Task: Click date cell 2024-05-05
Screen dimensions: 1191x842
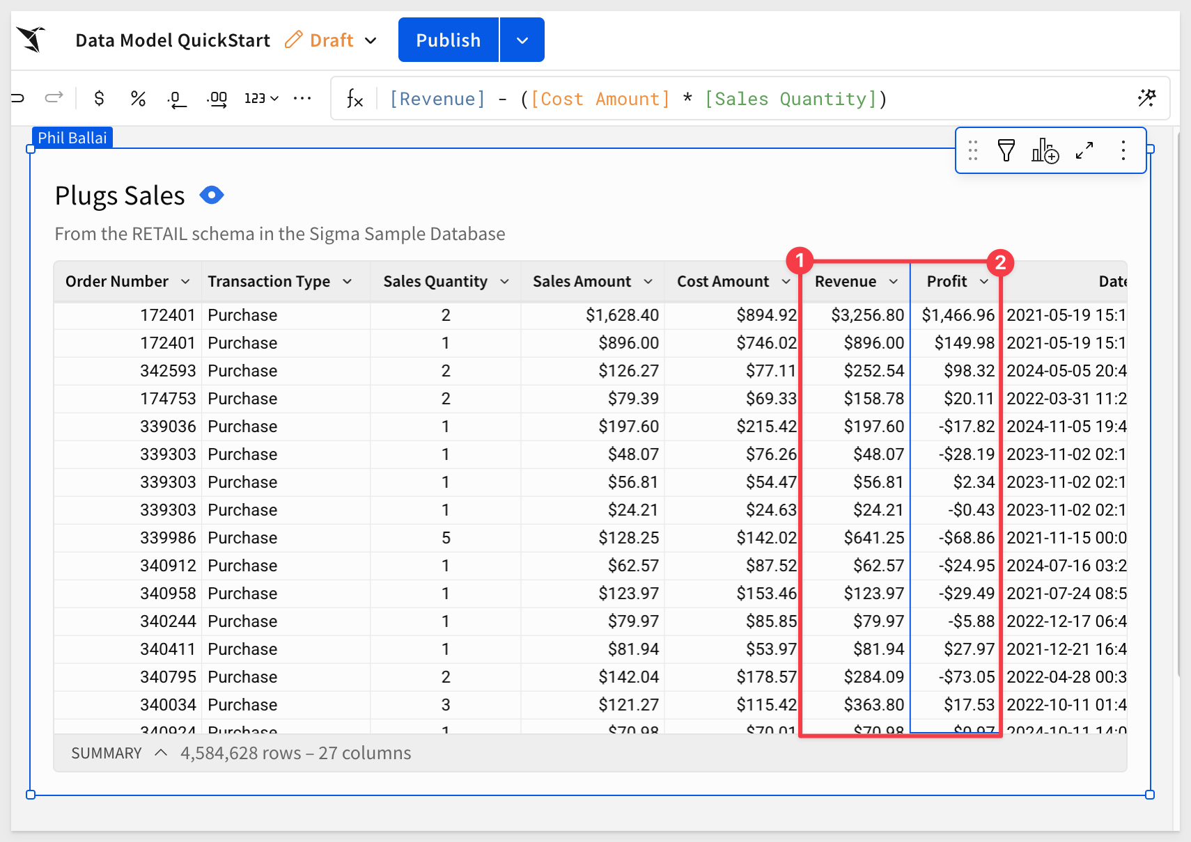Action: click(x=1065, y=371)
